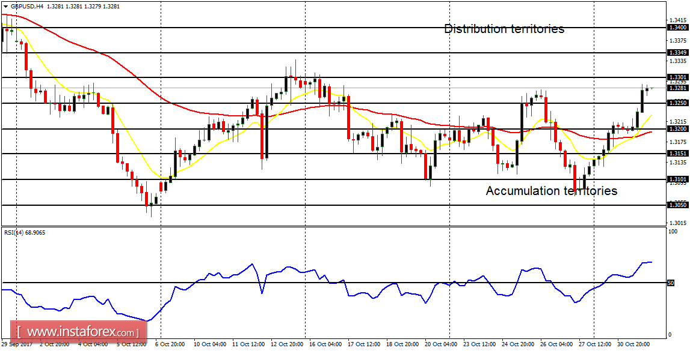Select the Accumulation territories annotation

click(552, 191)
